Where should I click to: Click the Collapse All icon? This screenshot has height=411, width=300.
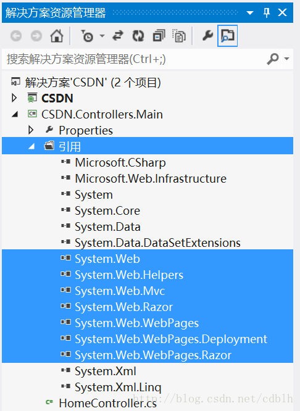159,36
